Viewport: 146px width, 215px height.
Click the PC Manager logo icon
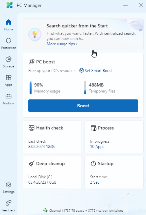[10, 5]
